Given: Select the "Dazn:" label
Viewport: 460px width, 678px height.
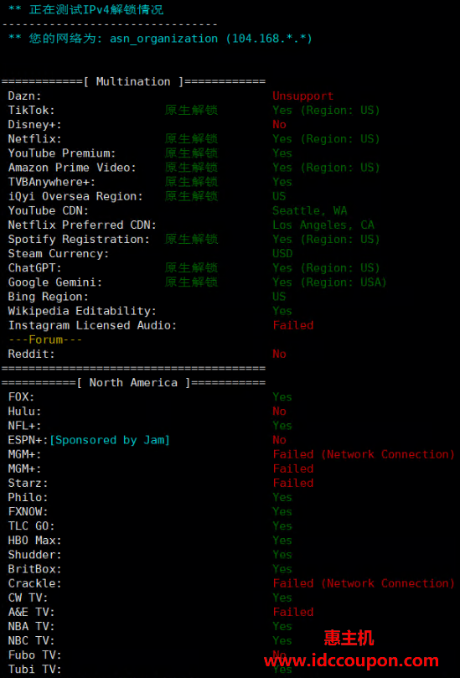Looking at the screenshot, I should pos(24,96).
